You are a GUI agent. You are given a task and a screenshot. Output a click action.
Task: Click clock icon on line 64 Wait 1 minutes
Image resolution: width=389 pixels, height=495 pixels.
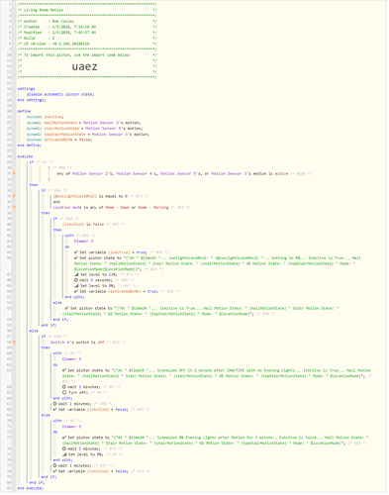pos(64,387)
